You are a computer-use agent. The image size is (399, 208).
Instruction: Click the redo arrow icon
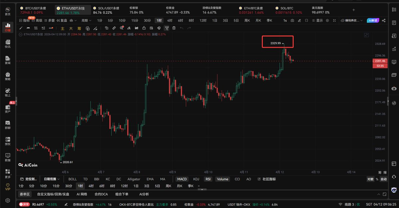point(189,28)
